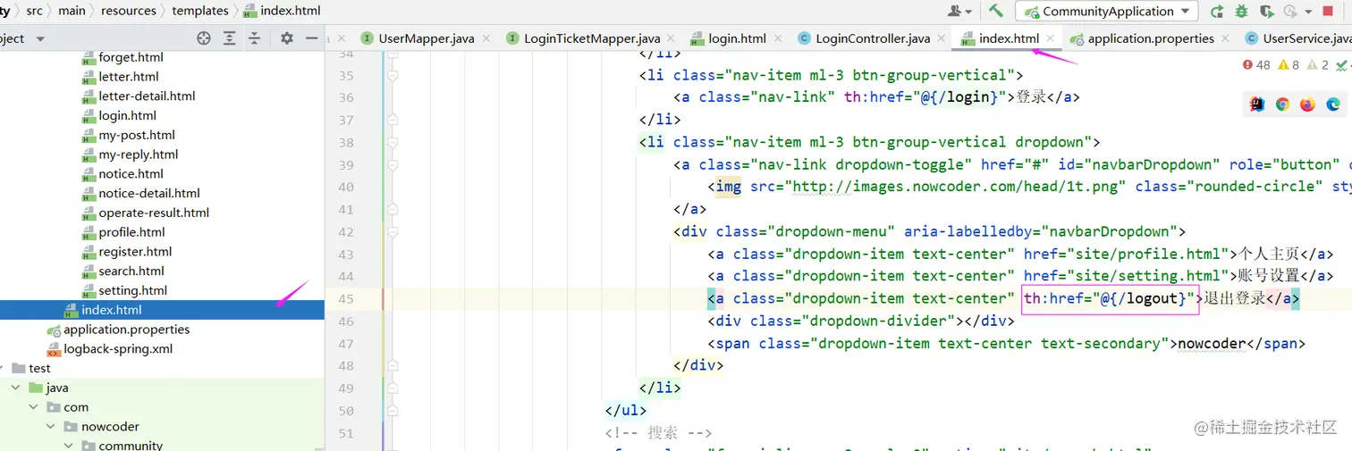The image size is (1352, 451).
Task: Select my-post.html in project tree
Action: pos(137,135)
